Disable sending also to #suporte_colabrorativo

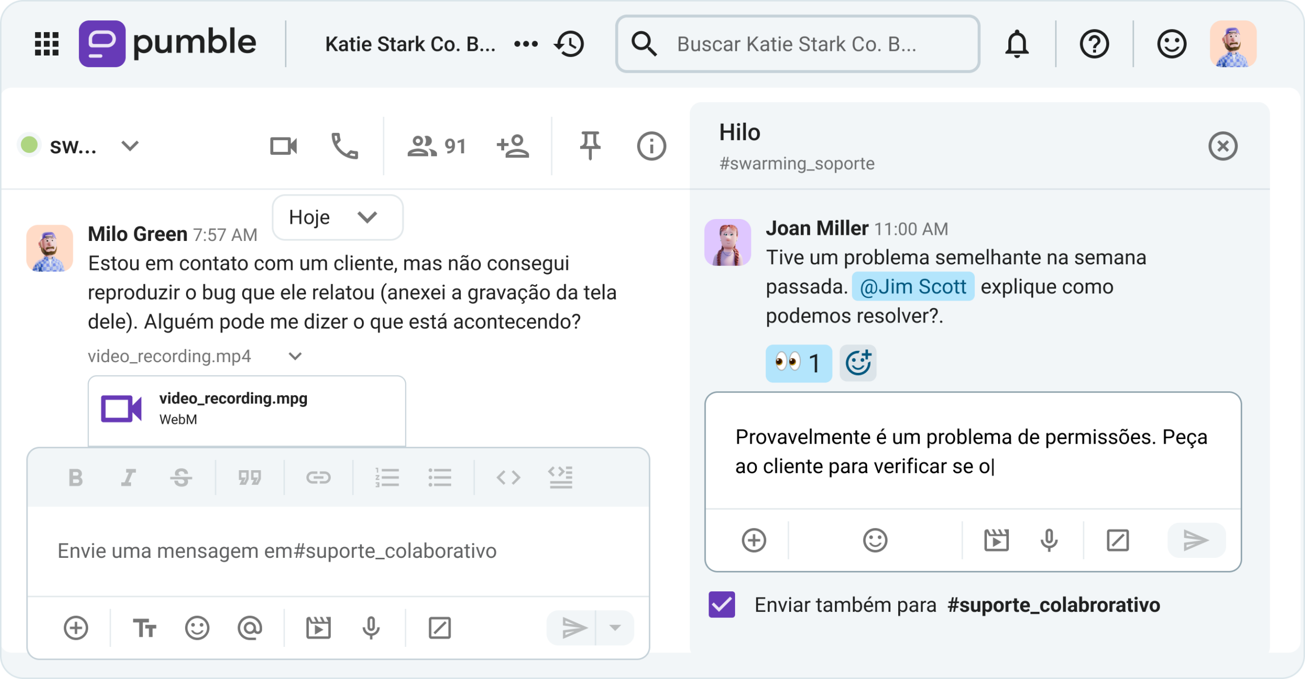click(720, 605)
